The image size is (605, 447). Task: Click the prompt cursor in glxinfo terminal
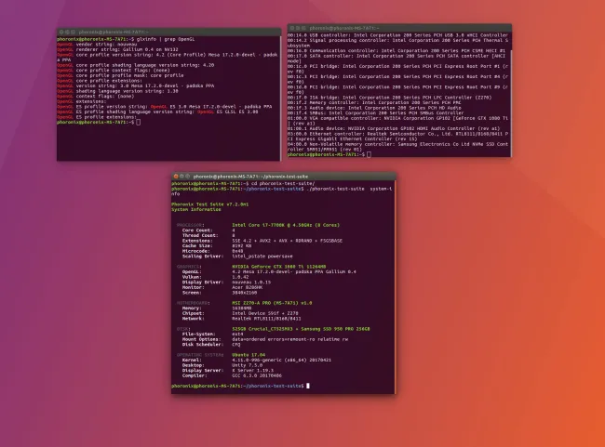tap(139, 122)
